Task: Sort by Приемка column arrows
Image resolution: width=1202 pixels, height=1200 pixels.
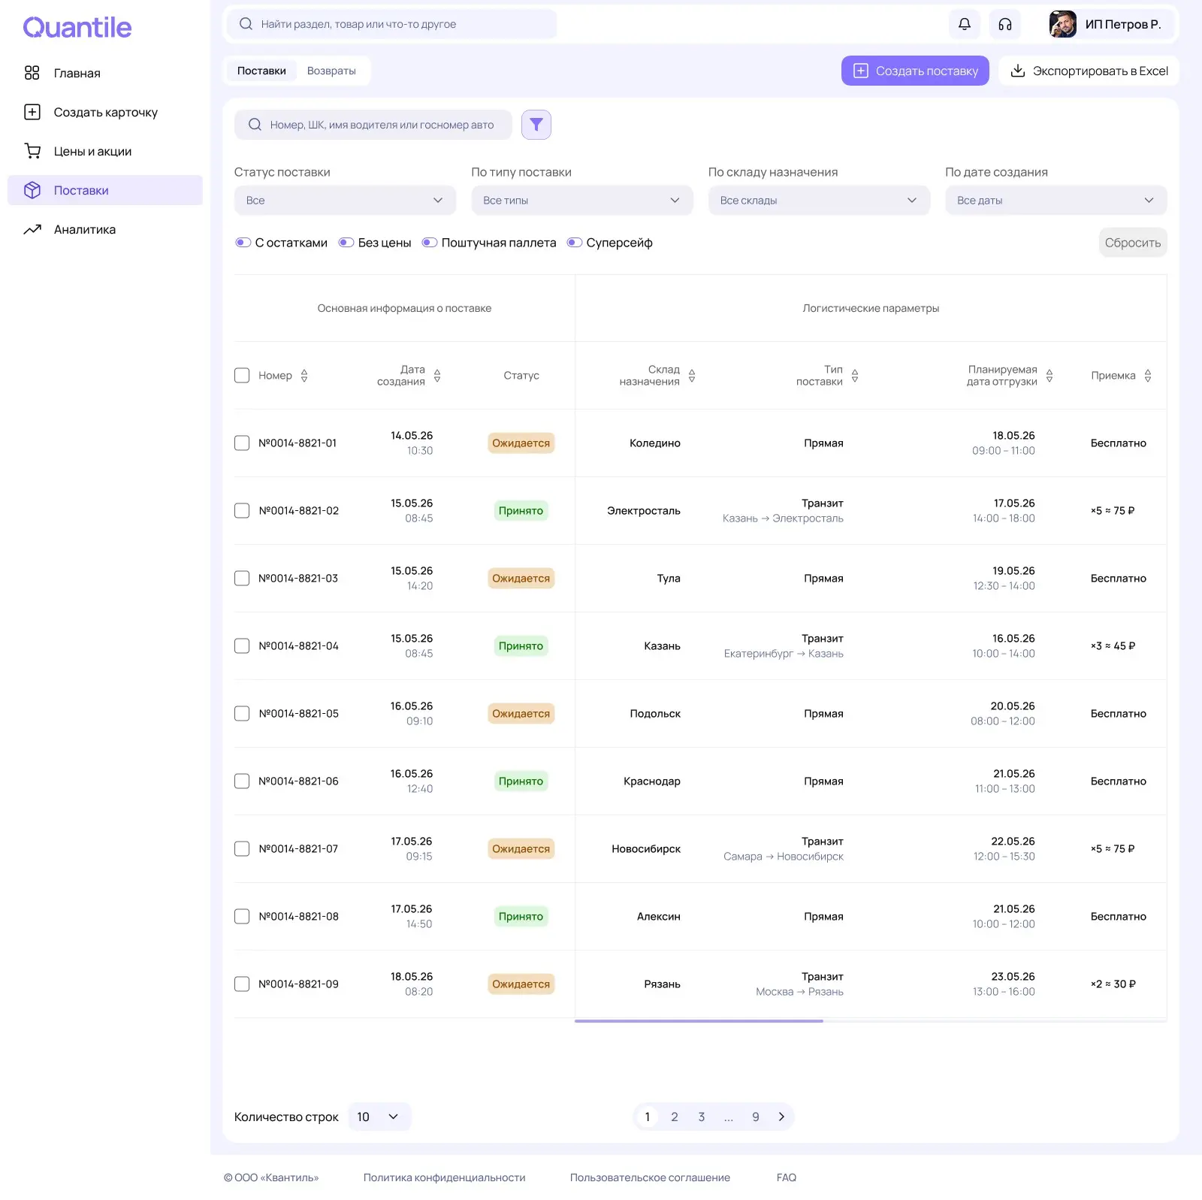Action: 1148,376
